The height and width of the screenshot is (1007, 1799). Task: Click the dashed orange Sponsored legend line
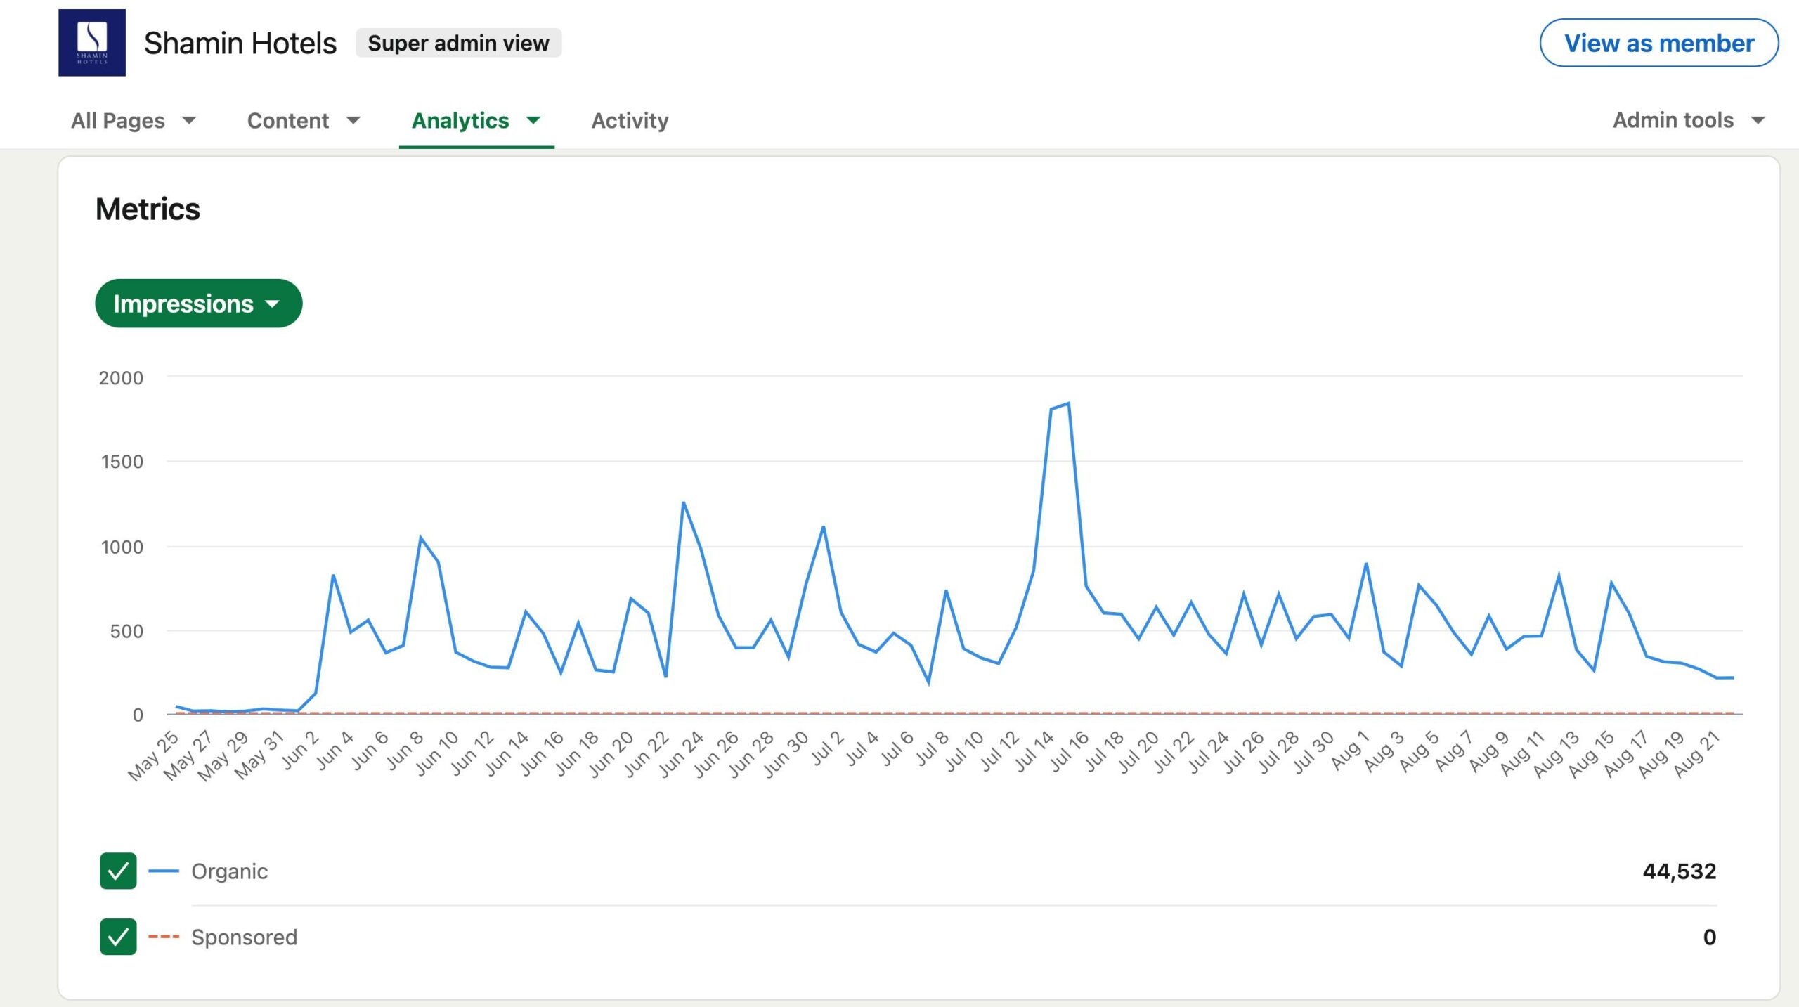(164, 937)
